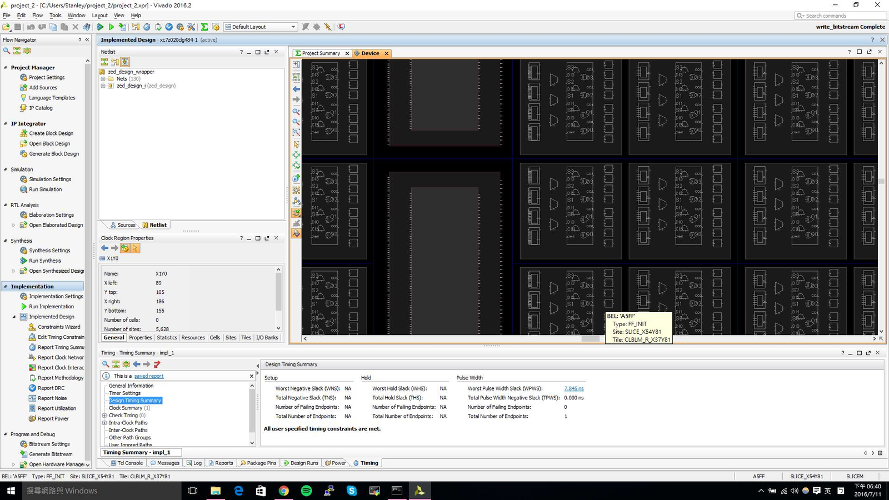Open the Flow menu
The width and height of the screenshot is (889, 500).
pos(37,16)
